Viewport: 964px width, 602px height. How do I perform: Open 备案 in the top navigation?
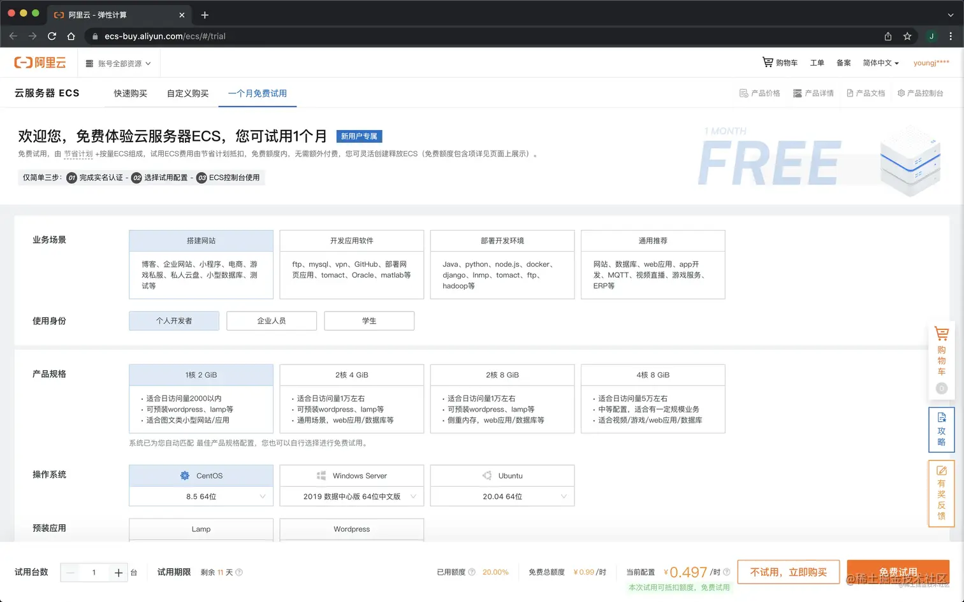click(843, 62)
